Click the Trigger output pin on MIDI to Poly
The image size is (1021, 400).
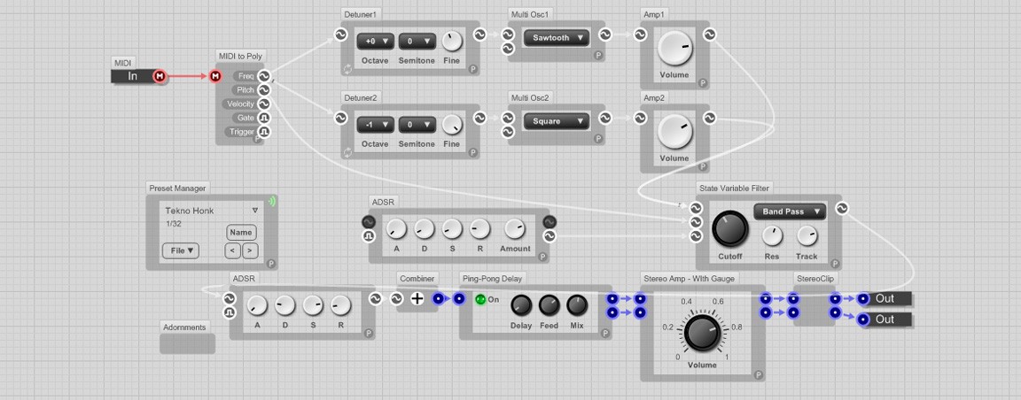tap(263, 132)
